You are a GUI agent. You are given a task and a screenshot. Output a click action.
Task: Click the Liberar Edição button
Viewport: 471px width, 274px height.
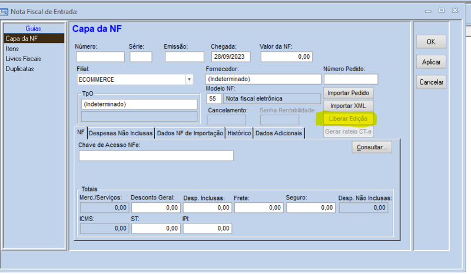(x=349, y=119)
